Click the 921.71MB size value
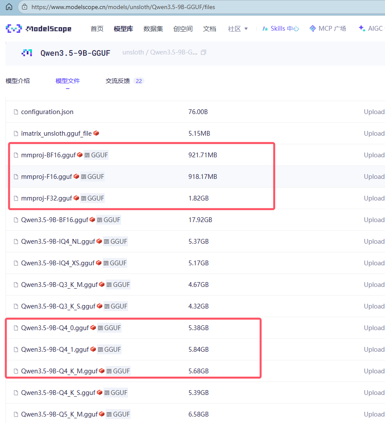385x423 pixels. pos(203,155)
